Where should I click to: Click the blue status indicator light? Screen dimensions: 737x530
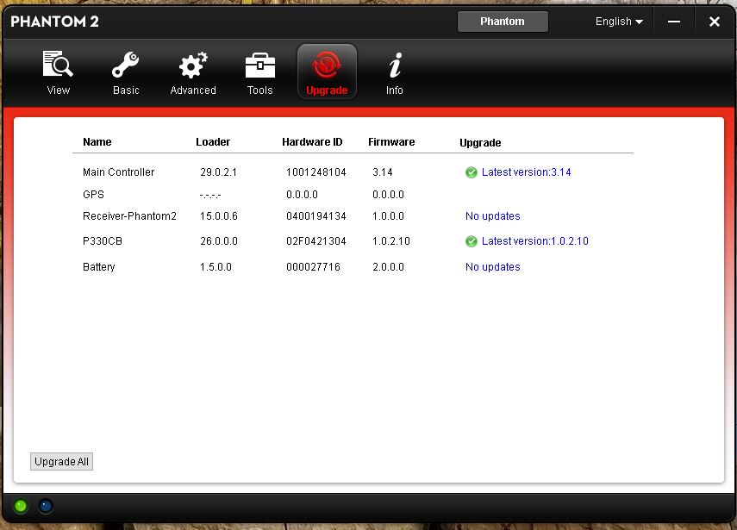[x=46, y=506]
